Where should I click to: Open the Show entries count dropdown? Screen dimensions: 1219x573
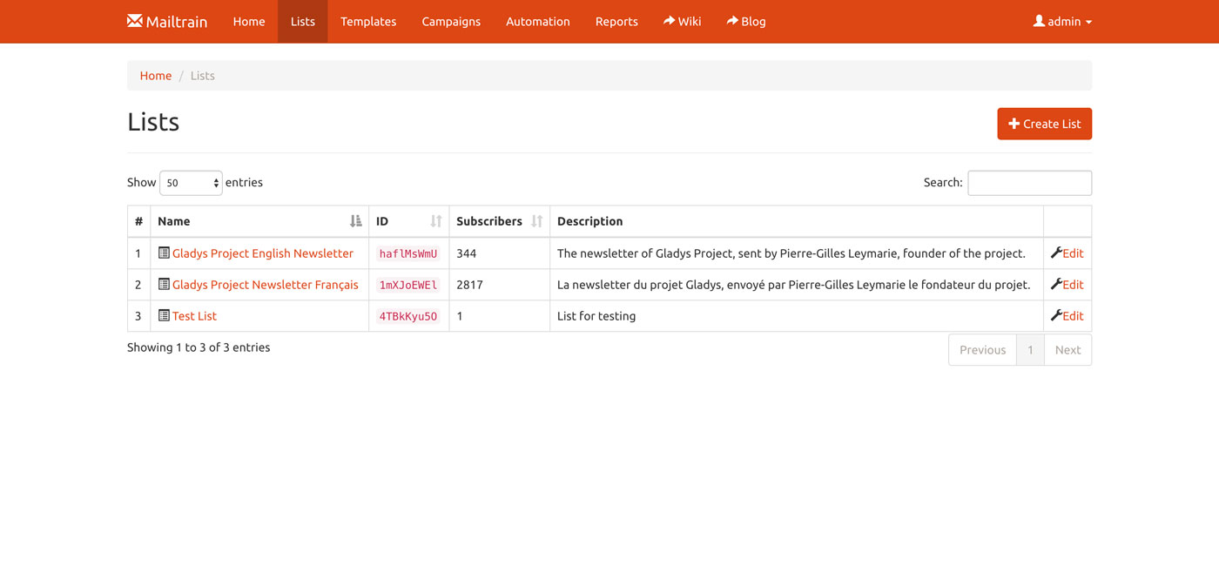coord(191,183)
